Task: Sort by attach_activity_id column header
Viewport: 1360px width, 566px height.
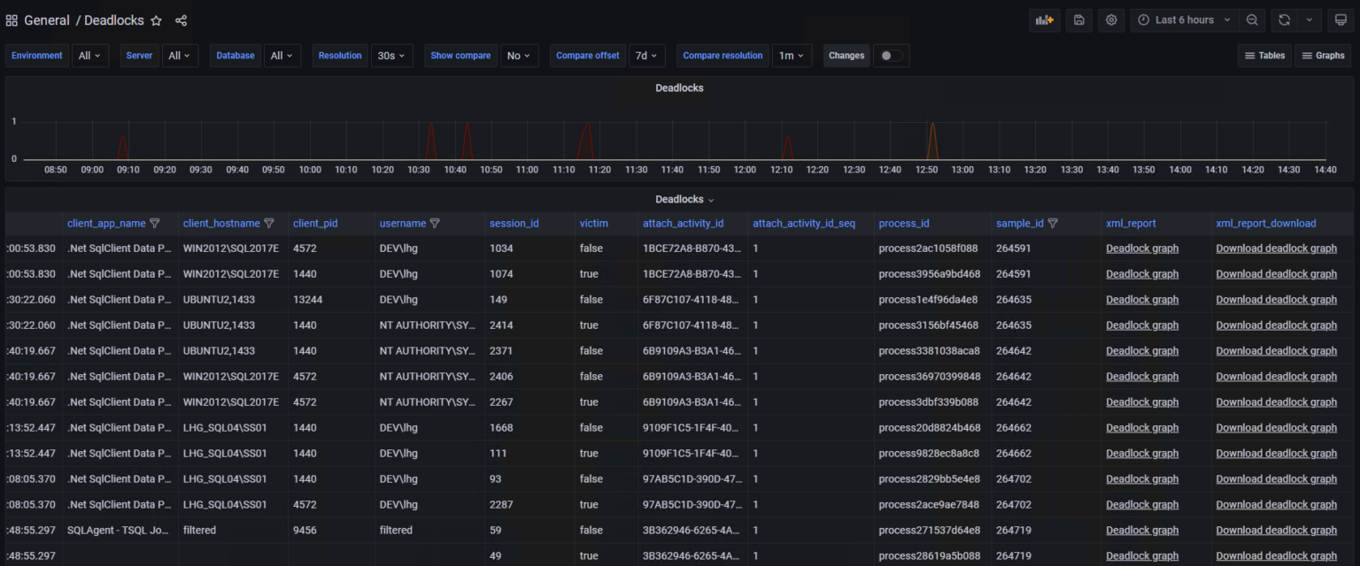Action: (683, 224)
